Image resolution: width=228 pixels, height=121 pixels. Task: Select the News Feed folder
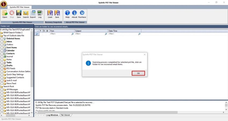(x=11, y=84)
